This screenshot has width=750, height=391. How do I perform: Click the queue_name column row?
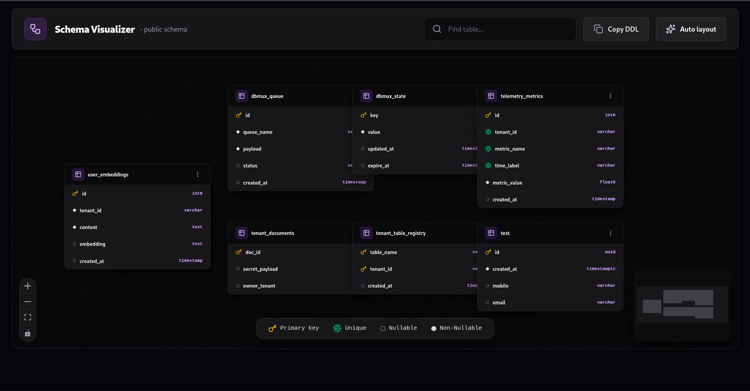(290, 132)
